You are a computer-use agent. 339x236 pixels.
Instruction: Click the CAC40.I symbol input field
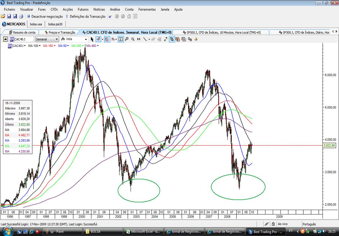pos(21,39)
